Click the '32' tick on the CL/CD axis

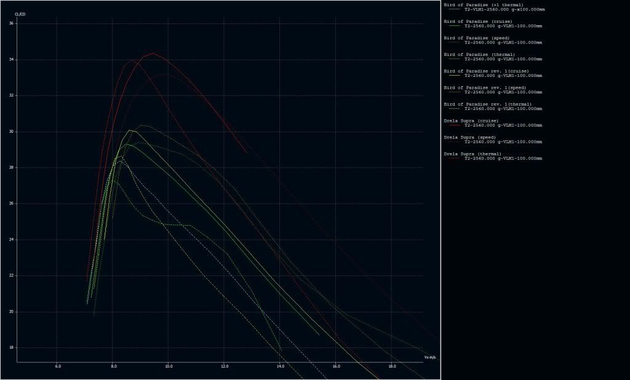[x=11, y=95]
